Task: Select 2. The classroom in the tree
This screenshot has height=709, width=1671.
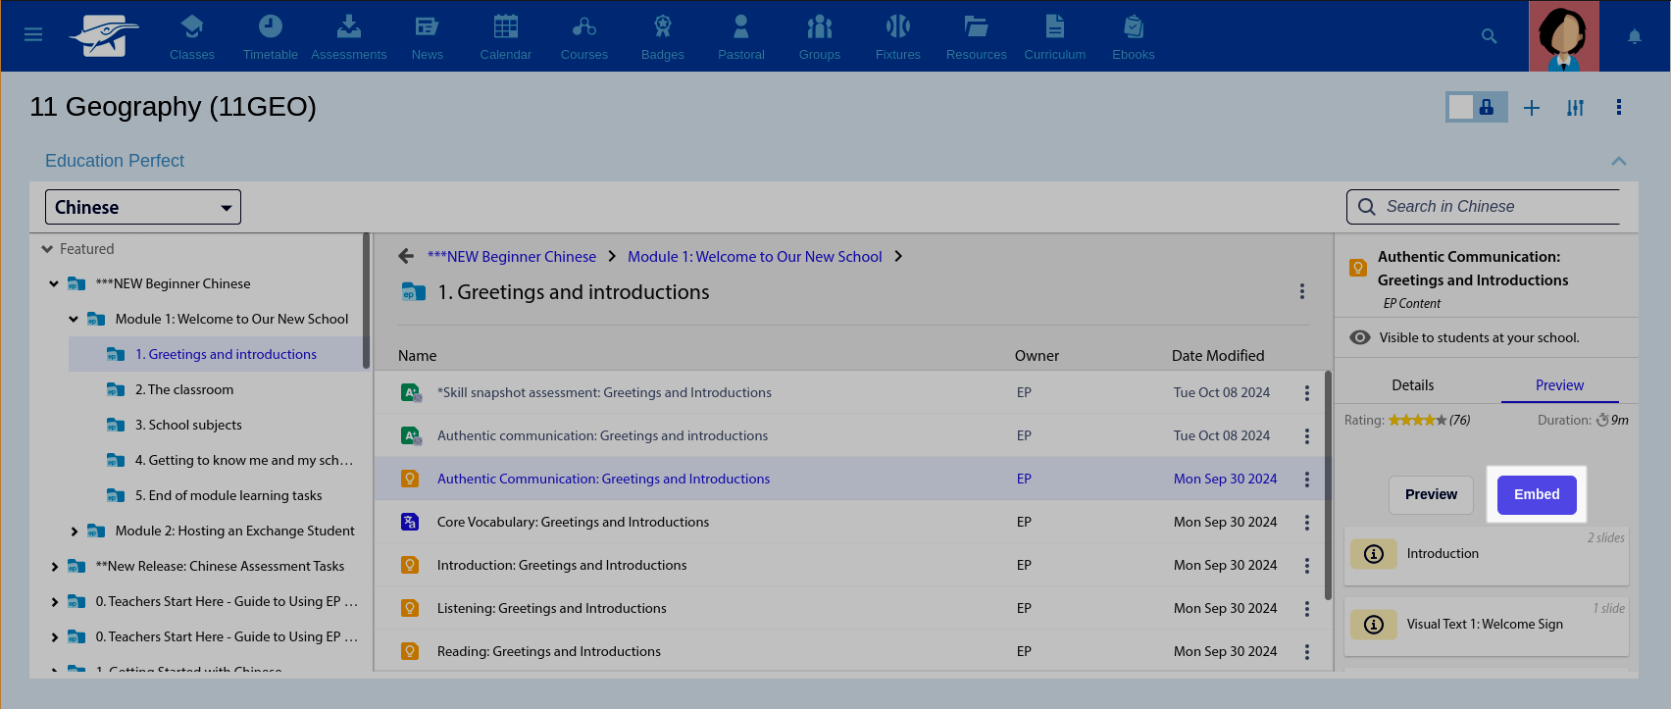Action: 184,389
